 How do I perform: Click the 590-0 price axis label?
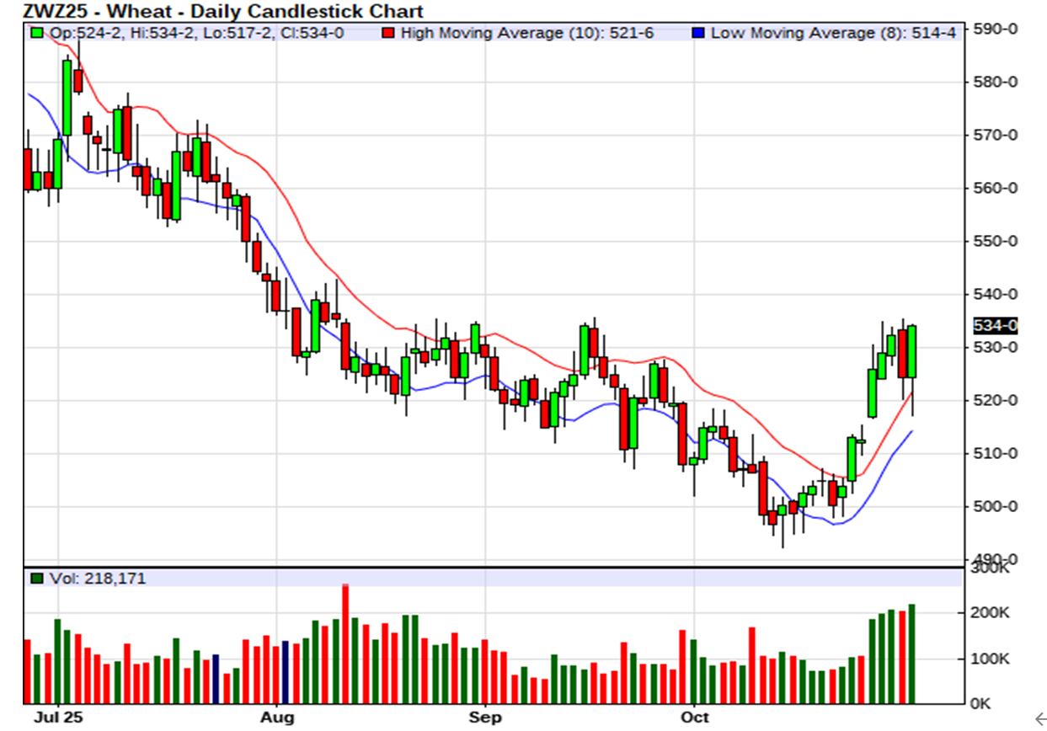tap(996, 29)
